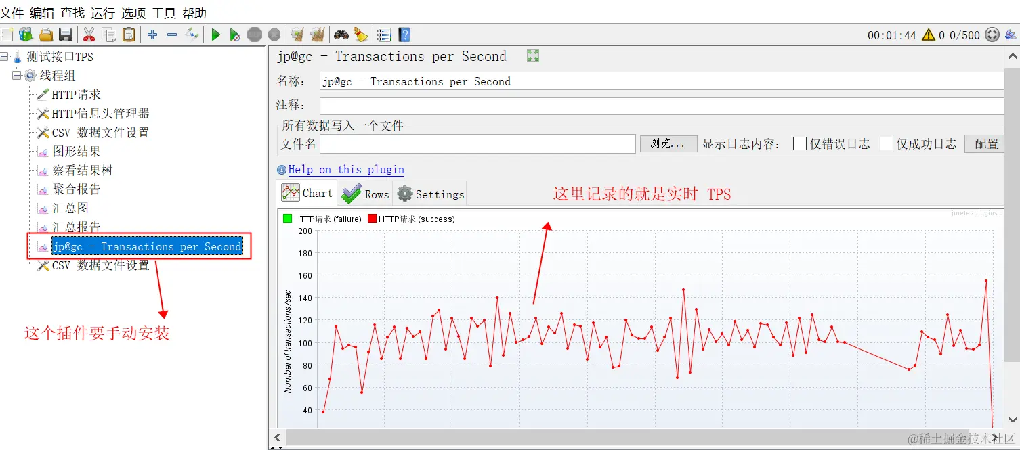Viewport: 1020px width, 450px height.
Task: Click the 浏览... browse button
Action: click(x=668, y=143)
